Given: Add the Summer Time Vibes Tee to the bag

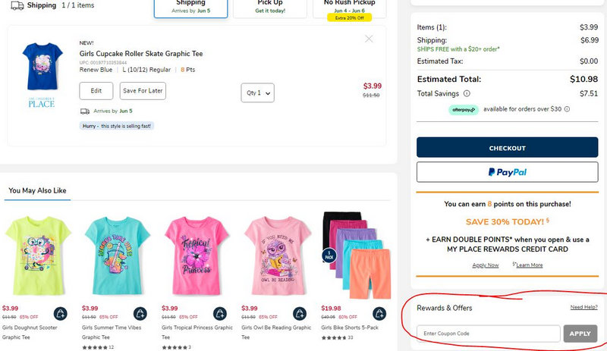Looking at the screenshot, I should 139,313.
